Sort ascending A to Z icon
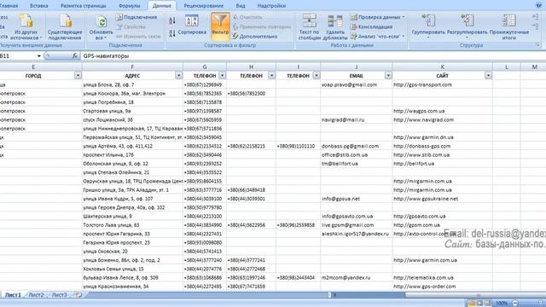546x307 pixels. 172,20
